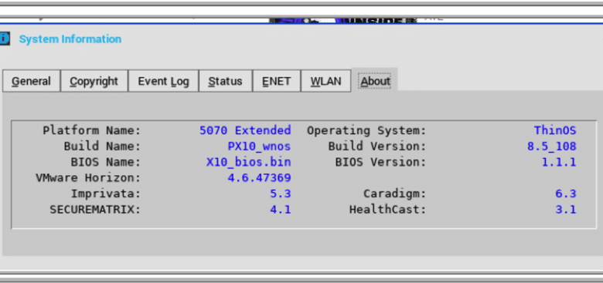
Task: Open the General tab
Action: (32, 81)
